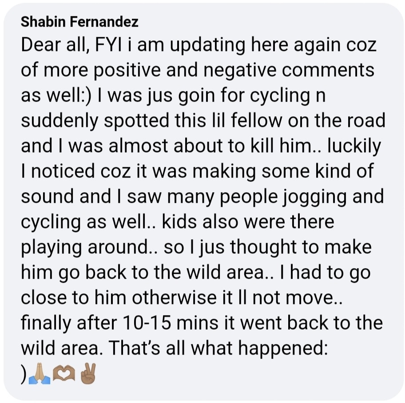
Task: Click the word "luckily" in the comment
Action: (354, 146)
